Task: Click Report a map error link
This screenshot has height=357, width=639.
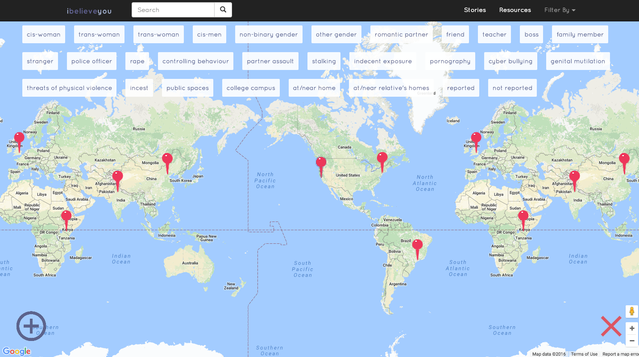Action: [621, 354]
